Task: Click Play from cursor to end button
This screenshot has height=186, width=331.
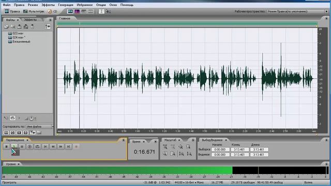Action: [x=30, y=146]
